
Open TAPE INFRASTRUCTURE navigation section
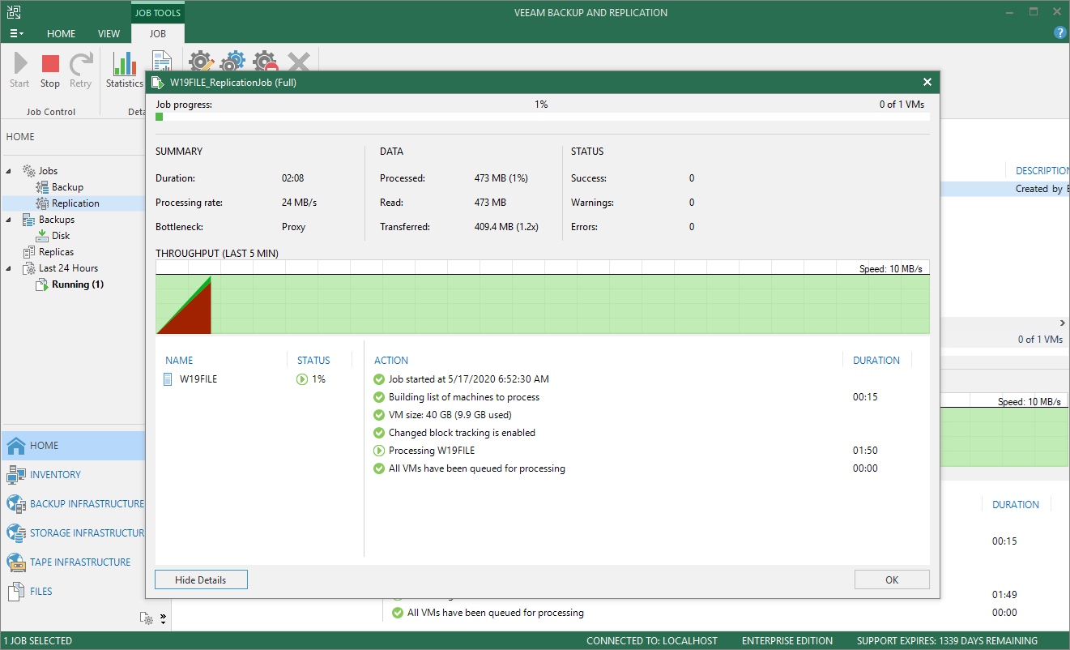(x=73, y=562)
